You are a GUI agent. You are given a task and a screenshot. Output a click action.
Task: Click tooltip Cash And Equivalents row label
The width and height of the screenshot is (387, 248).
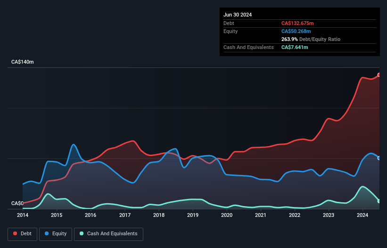(248, 47)
